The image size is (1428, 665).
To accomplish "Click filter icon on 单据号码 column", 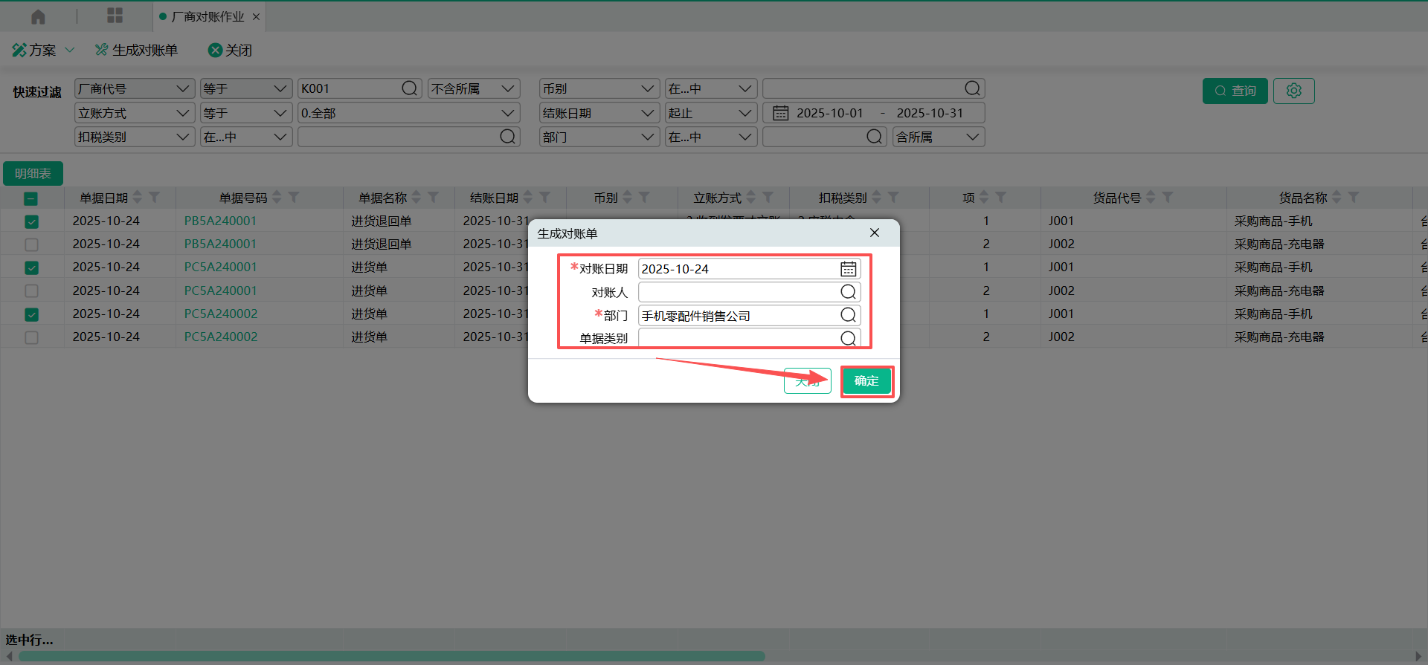I will [294, 198].
